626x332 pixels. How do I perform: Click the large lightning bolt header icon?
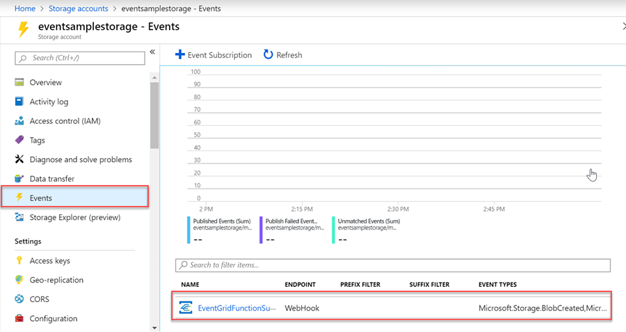tap(23, 30)
